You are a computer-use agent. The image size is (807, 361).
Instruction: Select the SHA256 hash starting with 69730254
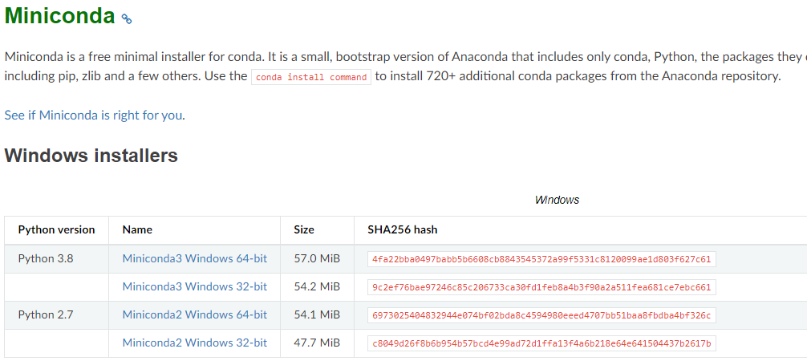541,315
